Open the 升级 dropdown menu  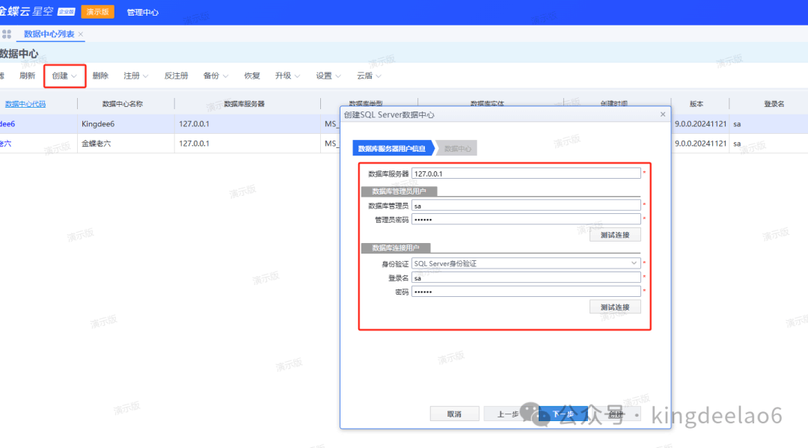click(287, 76)
